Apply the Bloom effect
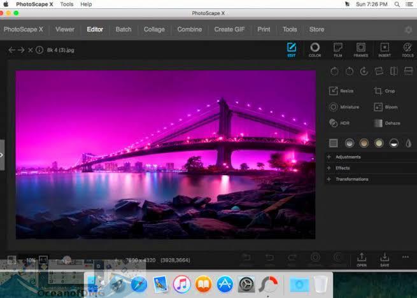 click(x=386, y=107)
